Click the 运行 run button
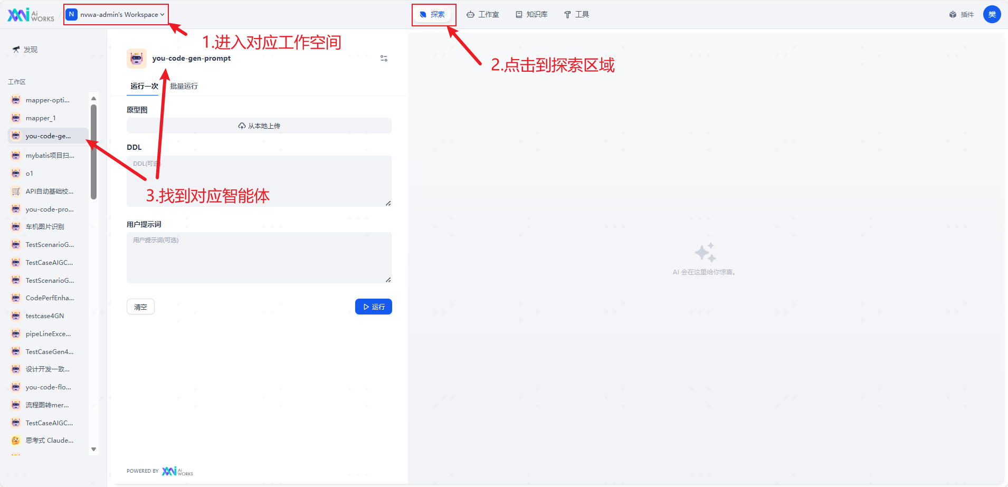The height and width of the screenshot is (487, 1008). pyautogui.click(x=373, y=307)
